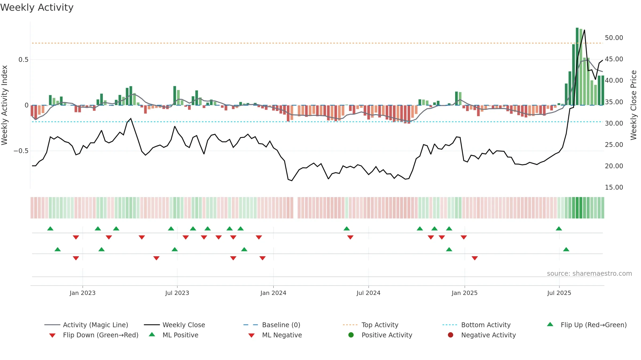Toggle the ML Negative legend entry
This screenshot has height=360, width=641.
point(275,335)
